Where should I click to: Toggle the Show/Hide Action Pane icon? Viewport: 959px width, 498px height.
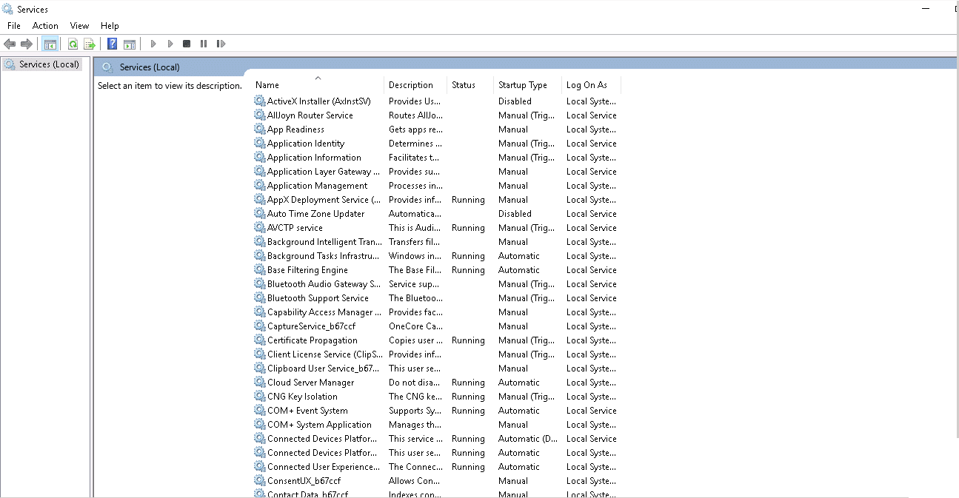click(130, 44)
